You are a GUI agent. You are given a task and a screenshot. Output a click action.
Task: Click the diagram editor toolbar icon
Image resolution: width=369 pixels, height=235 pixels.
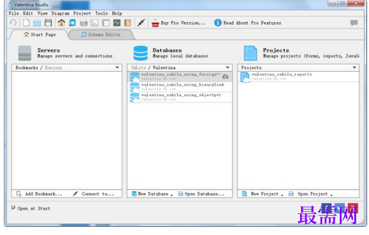click(x=94, y=23)
